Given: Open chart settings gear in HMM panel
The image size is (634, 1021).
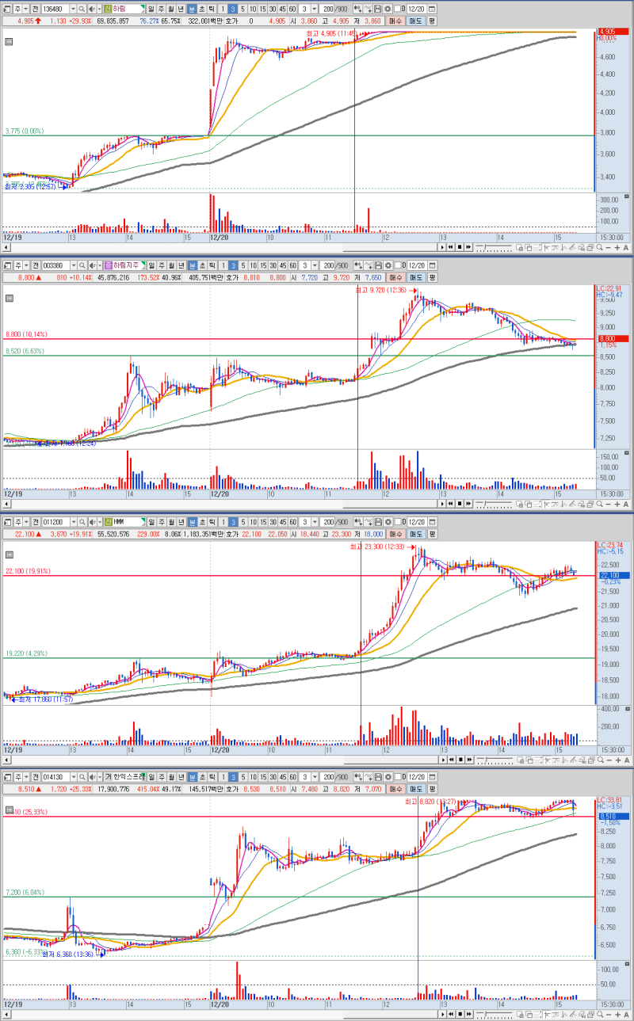Looking at the screenshot, I should pyautogui.click(x=388, y=522).
